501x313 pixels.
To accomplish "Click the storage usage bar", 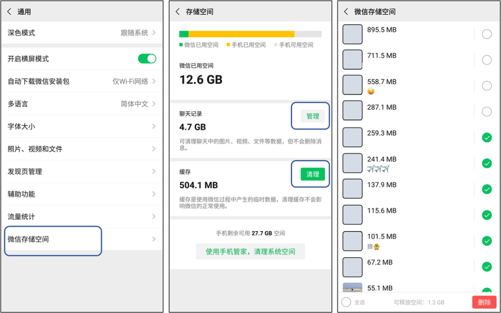I will [250, 34].
